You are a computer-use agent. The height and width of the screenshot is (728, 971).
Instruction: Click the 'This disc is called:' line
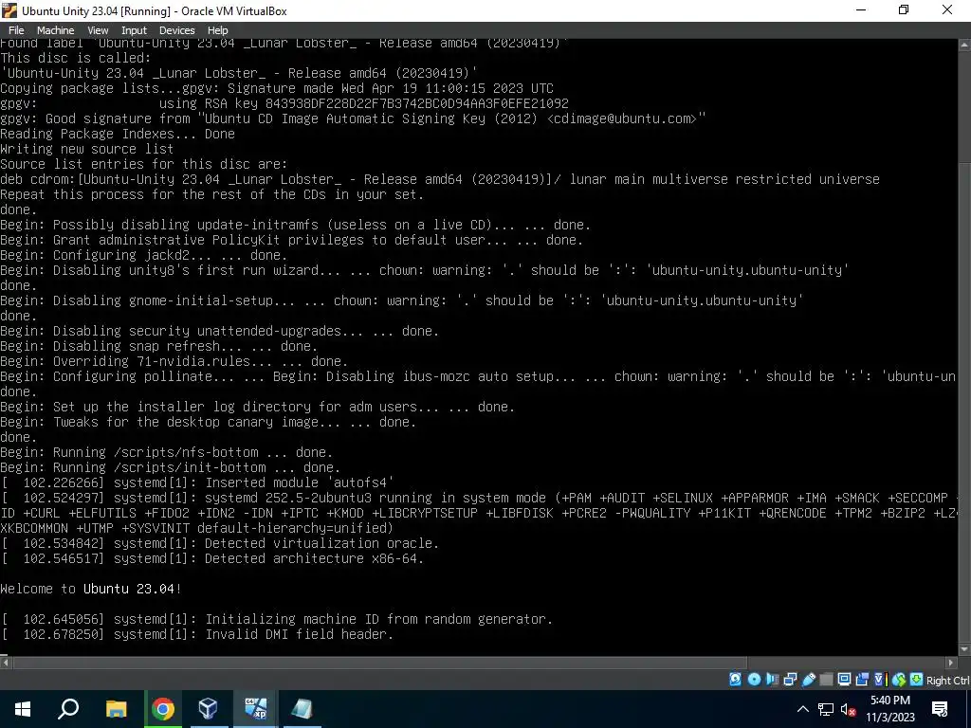coord(76,58)
